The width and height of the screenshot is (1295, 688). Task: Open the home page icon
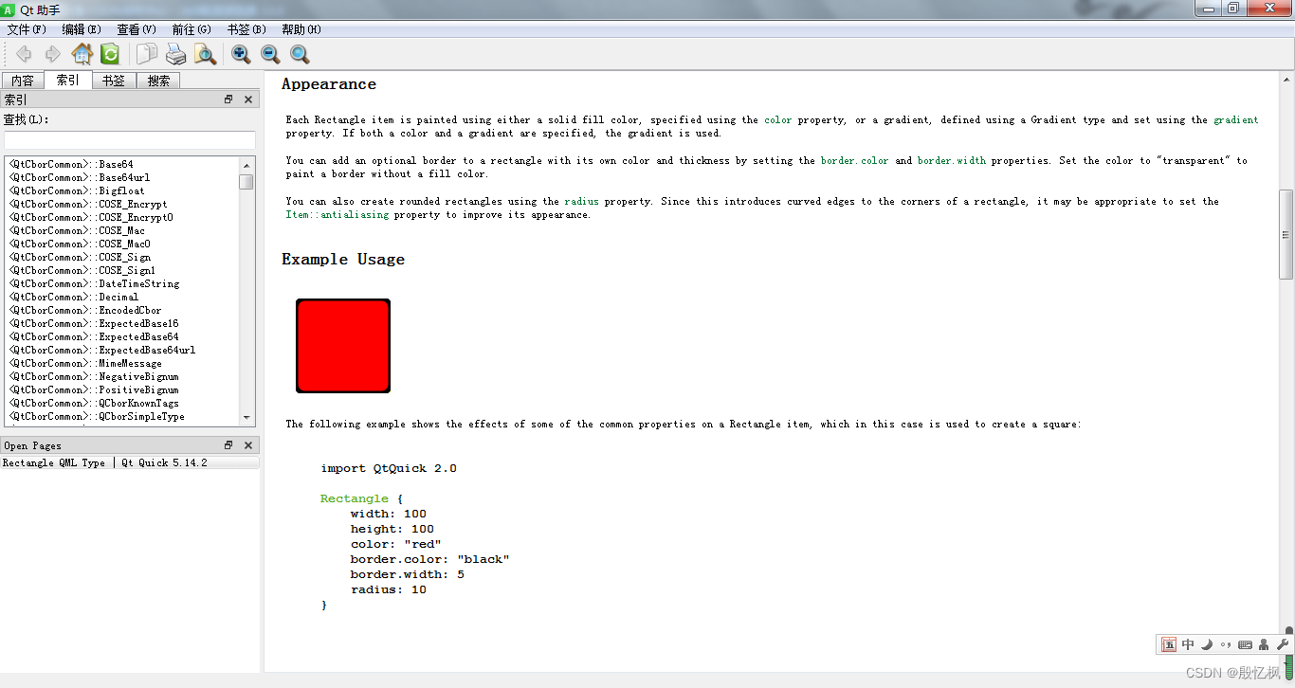pyautogui.click(x=82, y=54)
